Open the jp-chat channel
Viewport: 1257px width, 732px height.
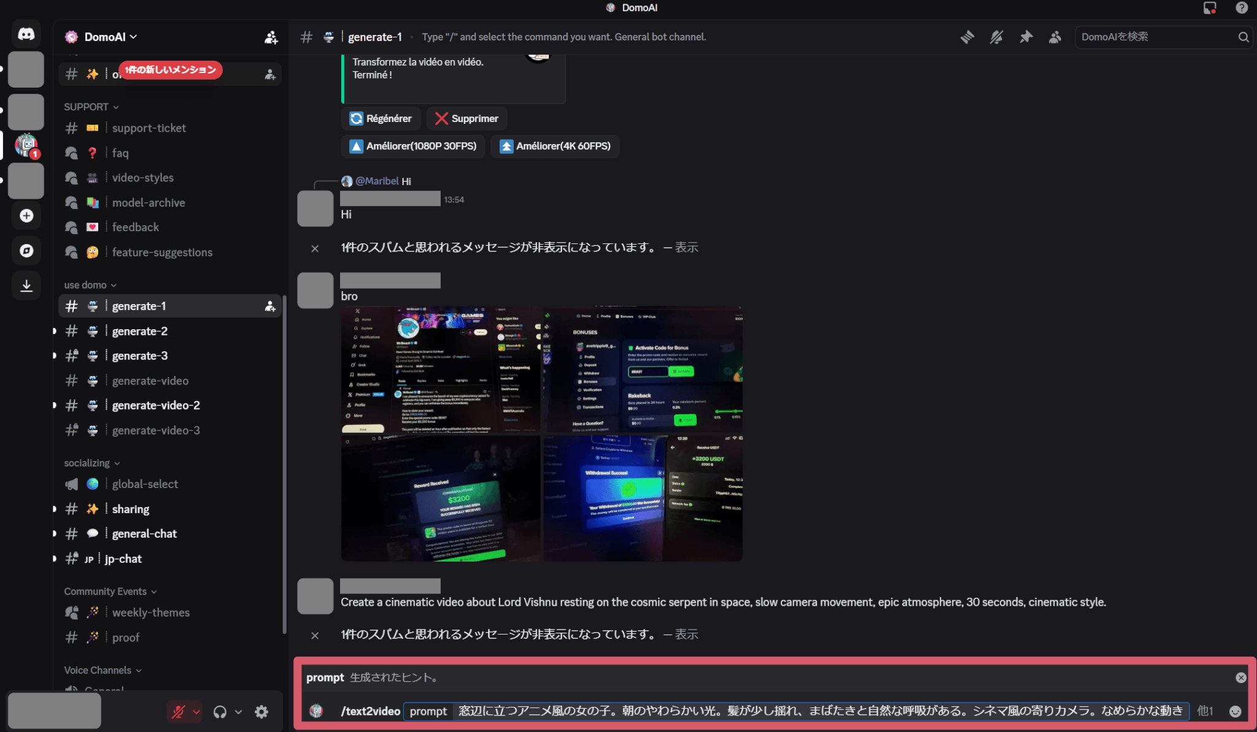pos(123,559)
